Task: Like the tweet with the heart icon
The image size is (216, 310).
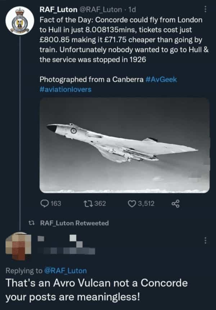Action: (x=132, y=204)
